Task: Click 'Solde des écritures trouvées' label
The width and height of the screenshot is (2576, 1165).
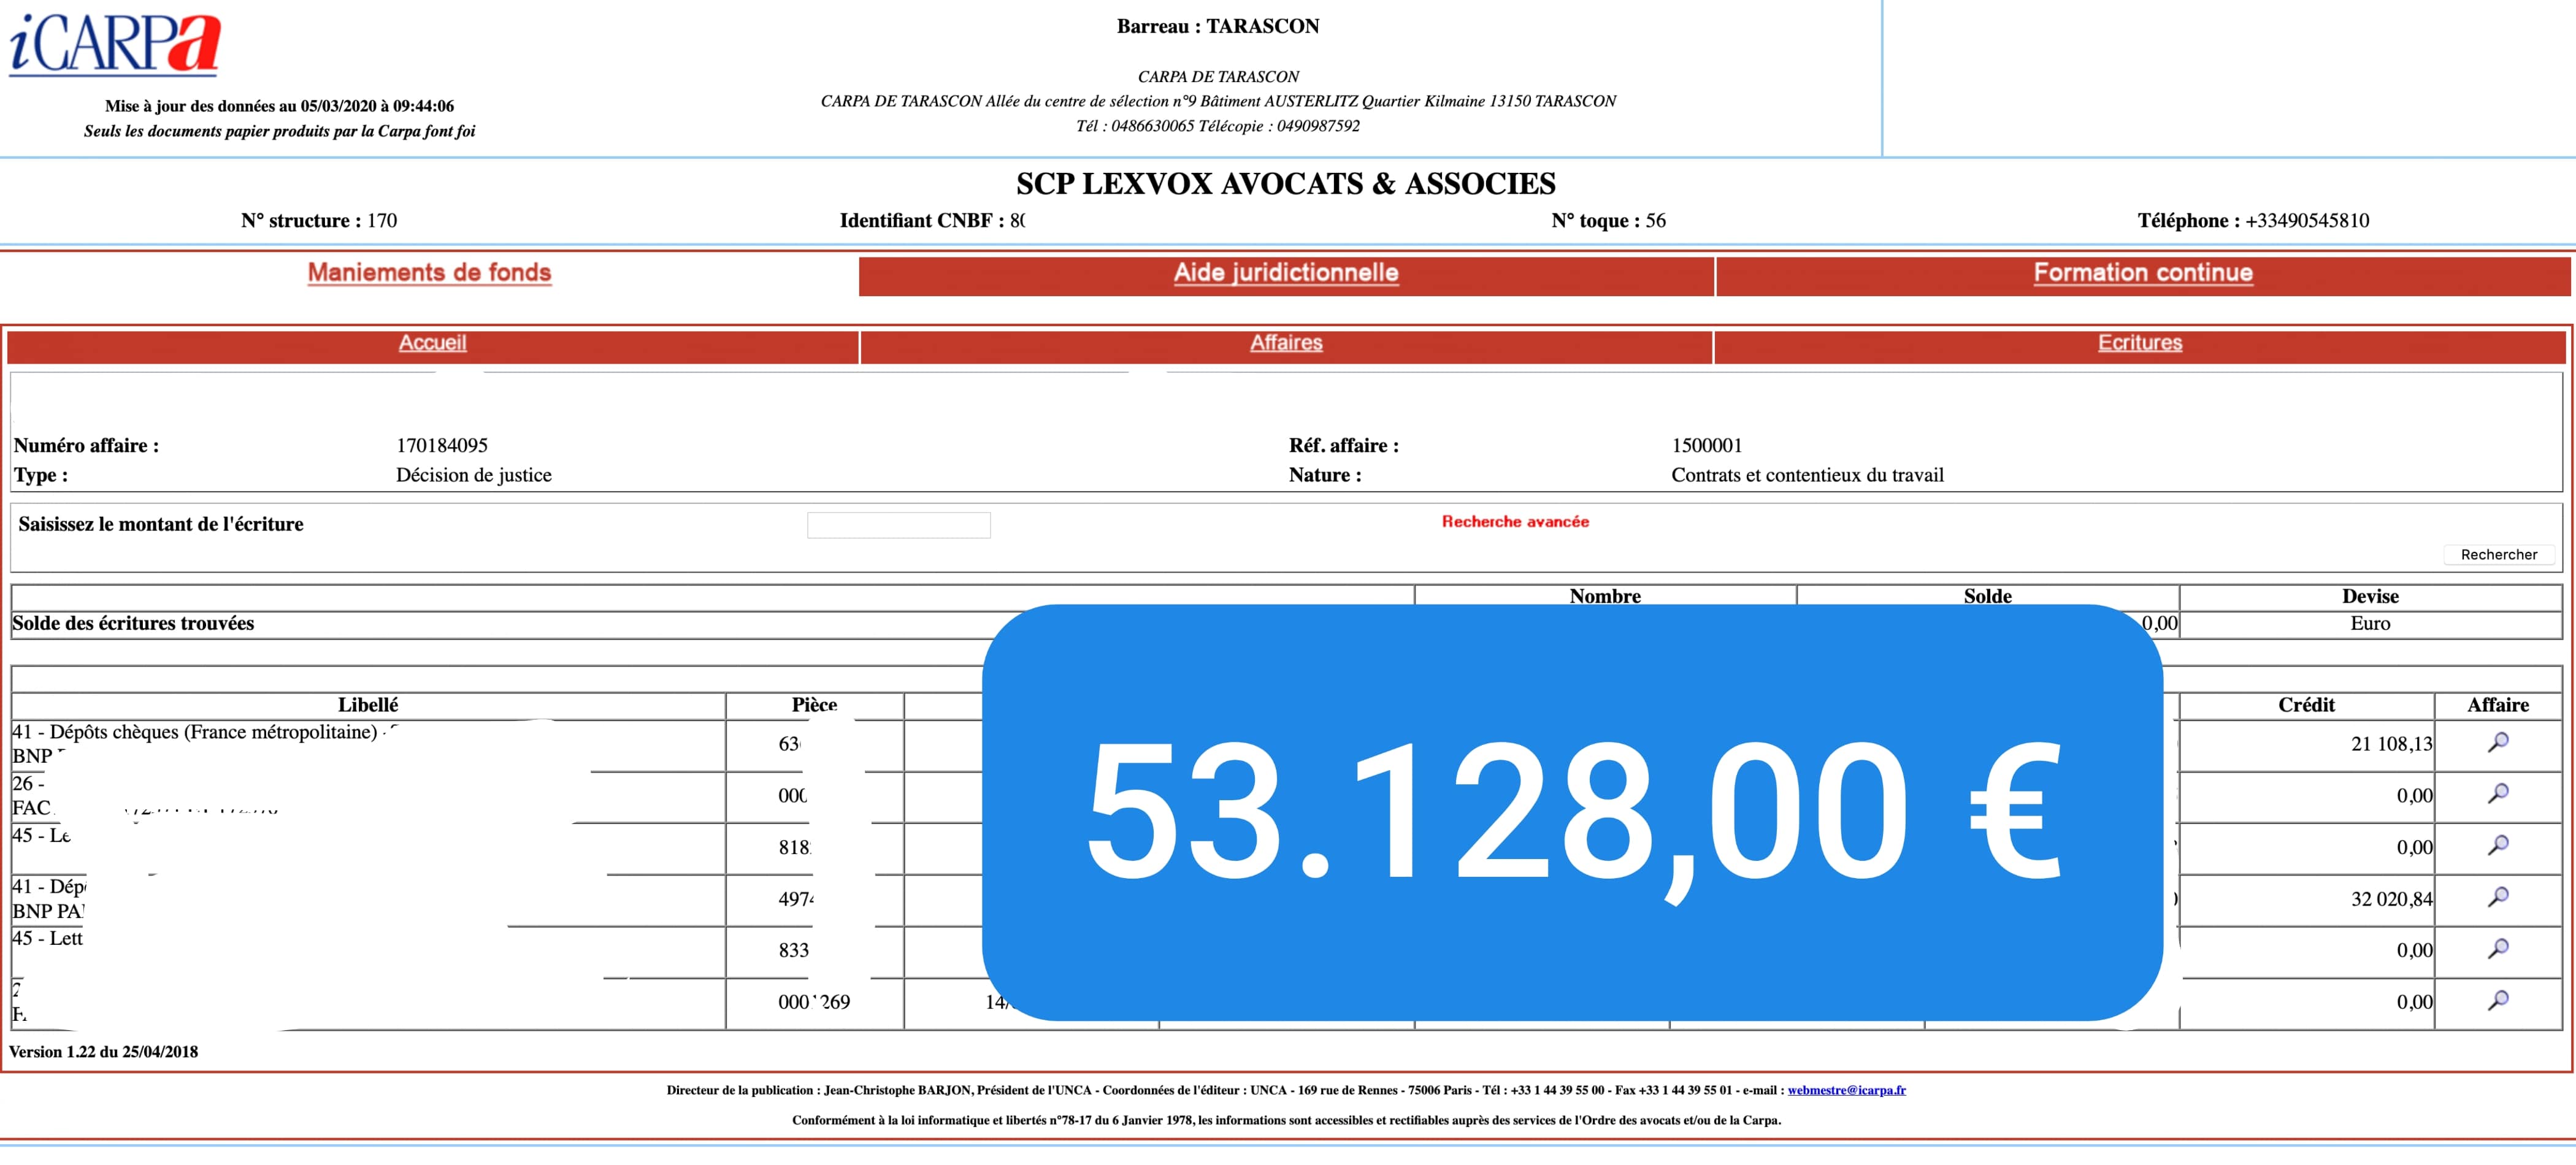Action: point(133,624)
